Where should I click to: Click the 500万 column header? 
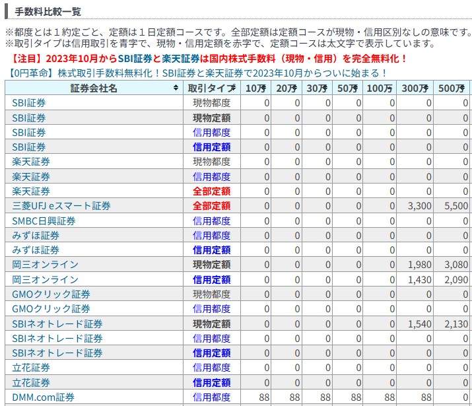point(452,88)
